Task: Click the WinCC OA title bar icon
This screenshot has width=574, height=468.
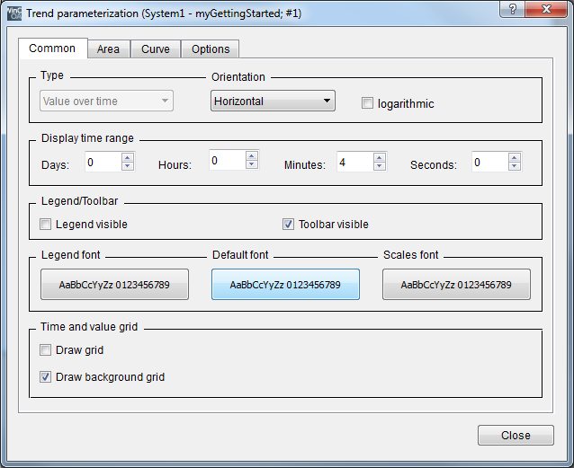Action: [x=14, y=13]
